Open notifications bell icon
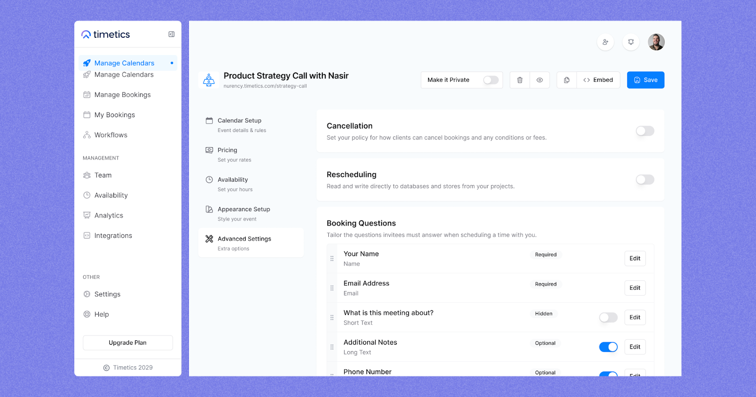This screenshot has width=756, height=397. click(x=631, y=42)
